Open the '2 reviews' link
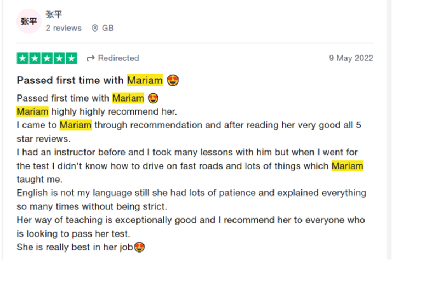Screen dimensions: 421x291 (64, 28)
